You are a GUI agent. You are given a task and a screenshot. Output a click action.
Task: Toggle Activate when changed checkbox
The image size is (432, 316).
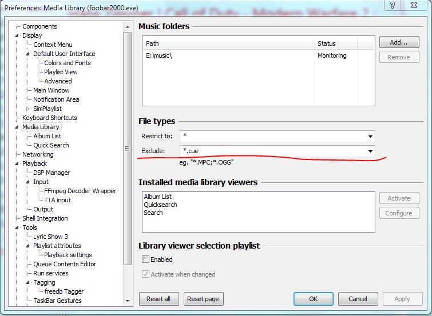pos(146,274)
